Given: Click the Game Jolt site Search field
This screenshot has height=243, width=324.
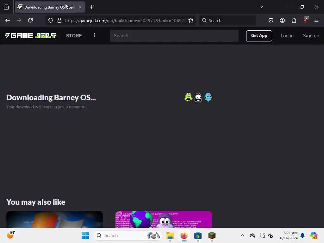Looking at the screenshot, I should (x=174, y=36).
